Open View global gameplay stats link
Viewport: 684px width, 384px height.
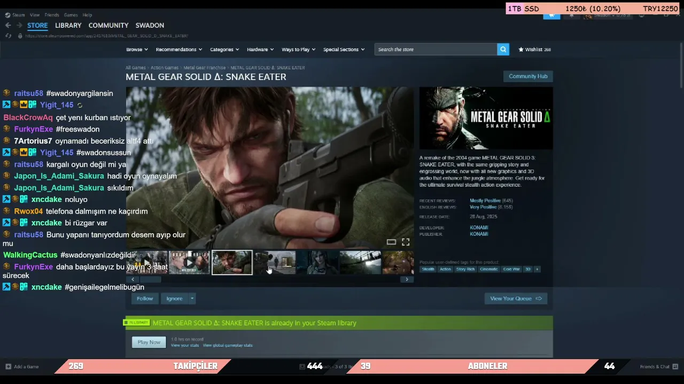228,346
